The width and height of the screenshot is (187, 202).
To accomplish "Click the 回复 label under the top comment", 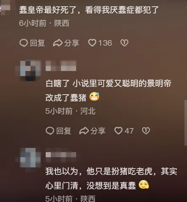I will click(x=38, y=43).
